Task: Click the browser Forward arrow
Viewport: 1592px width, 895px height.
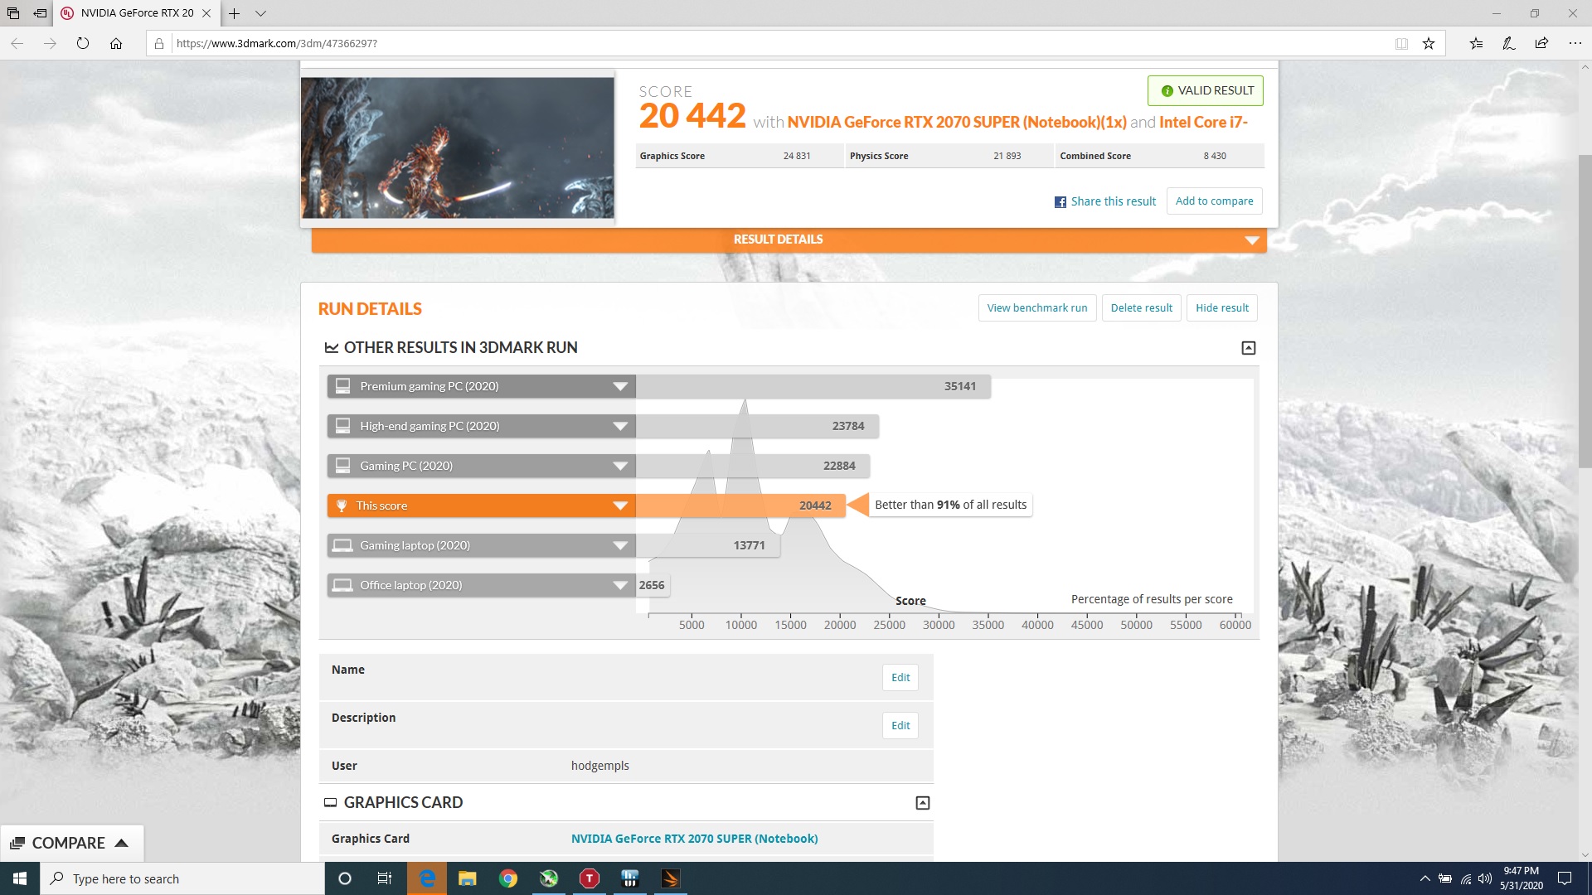Action: coord(50,43)
